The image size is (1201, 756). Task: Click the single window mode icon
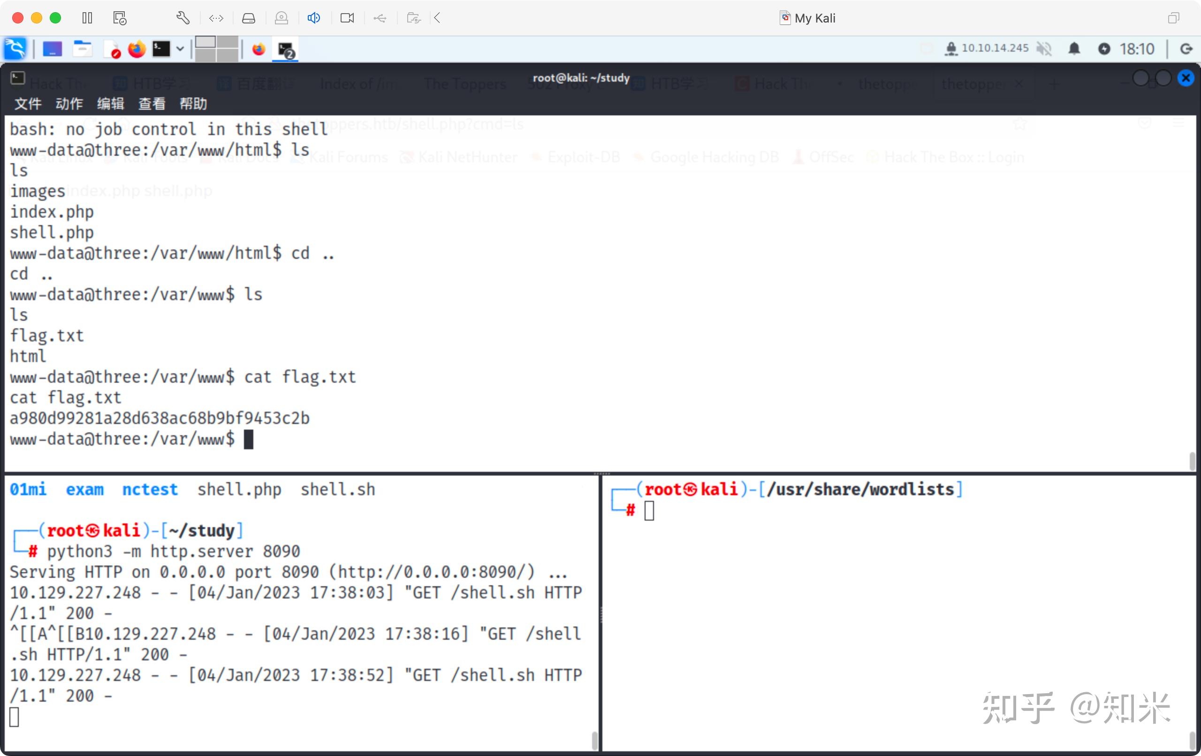tap(1173, 18)
